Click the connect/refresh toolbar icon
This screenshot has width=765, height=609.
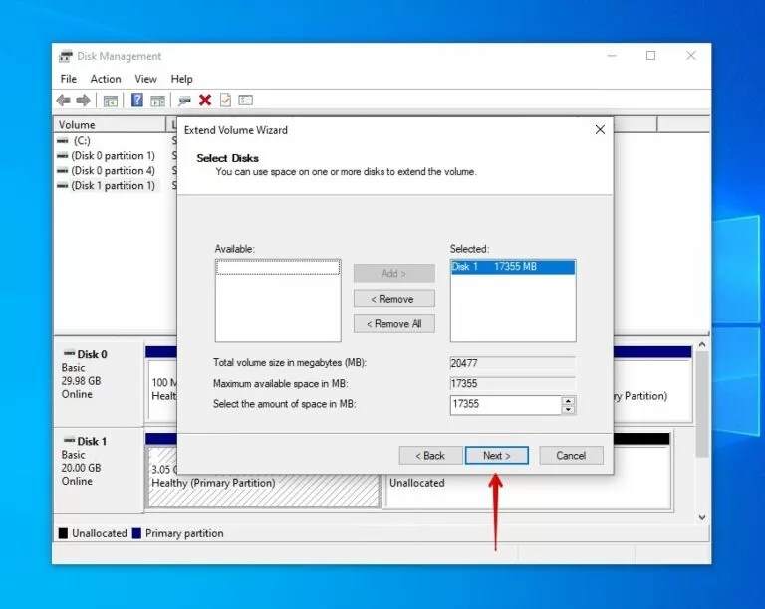184,101
